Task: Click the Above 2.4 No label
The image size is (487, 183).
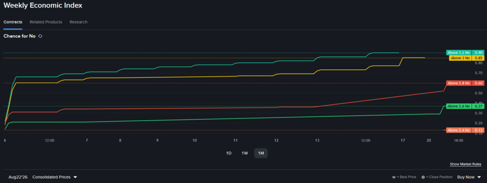Action: (x=459, y=130)
